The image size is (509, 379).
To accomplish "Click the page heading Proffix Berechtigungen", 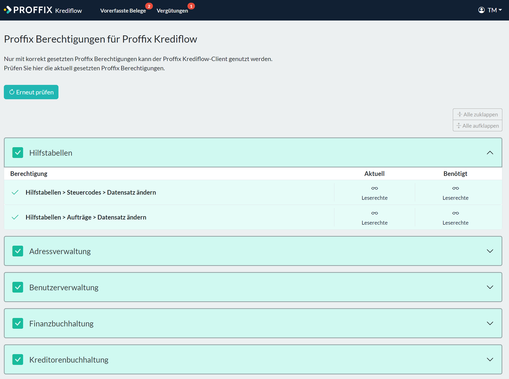I will click(x=101, y=39).
